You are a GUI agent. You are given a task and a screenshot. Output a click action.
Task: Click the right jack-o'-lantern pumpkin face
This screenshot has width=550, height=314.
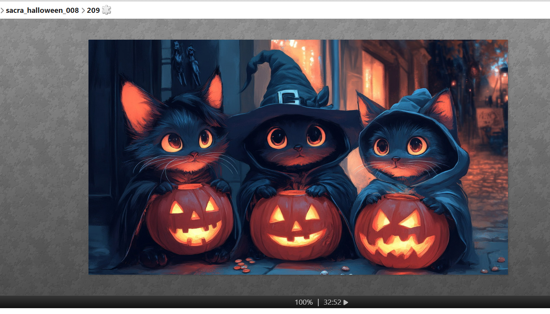401,233
